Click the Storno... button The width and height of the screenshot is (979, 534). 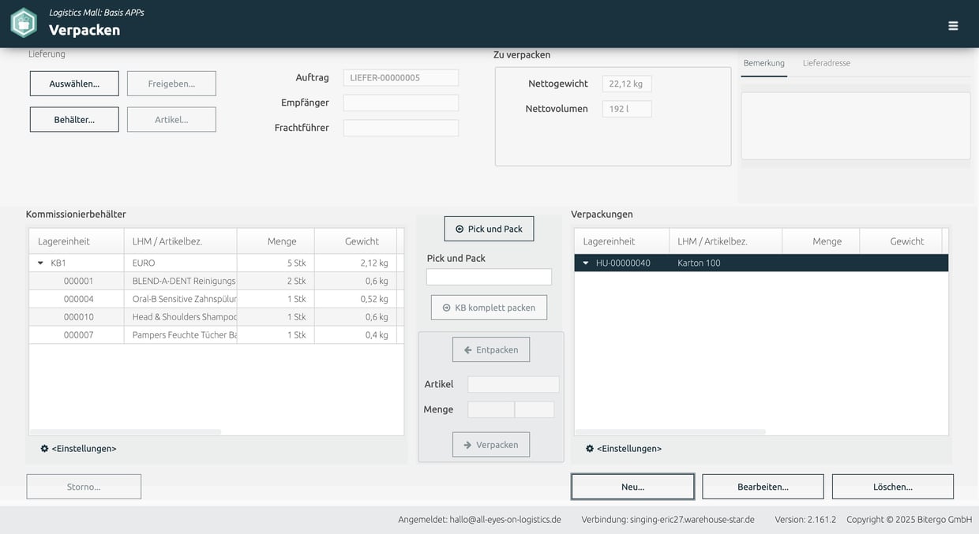[x=84, y=487]
